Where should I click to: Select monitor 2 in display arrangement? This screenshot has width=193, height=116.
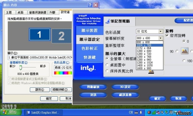(x=62, y=36)
